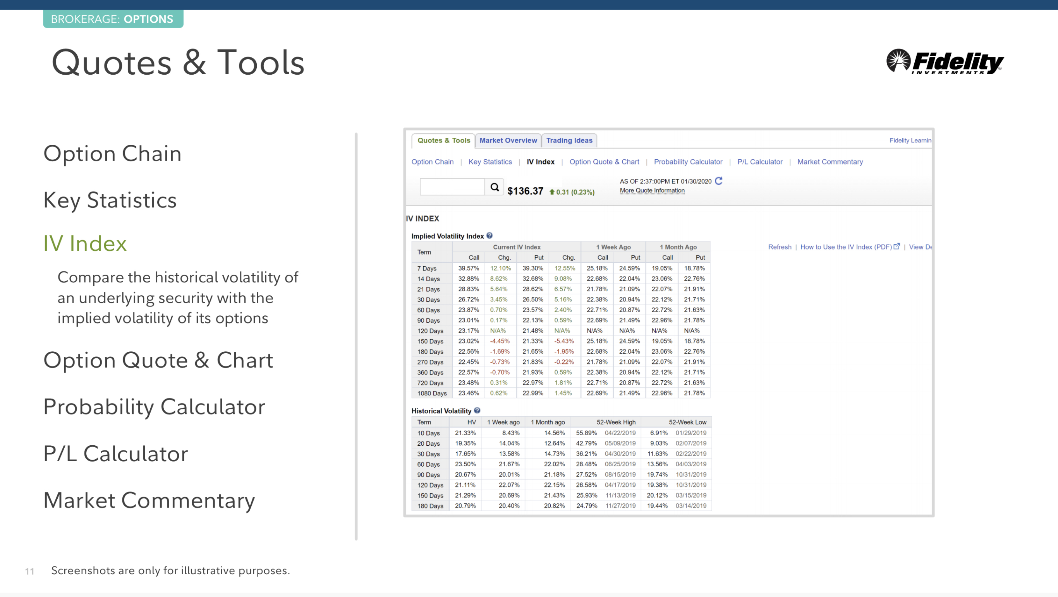
Task: Open the Market Commentary link
Action: [x=830, y=162]
